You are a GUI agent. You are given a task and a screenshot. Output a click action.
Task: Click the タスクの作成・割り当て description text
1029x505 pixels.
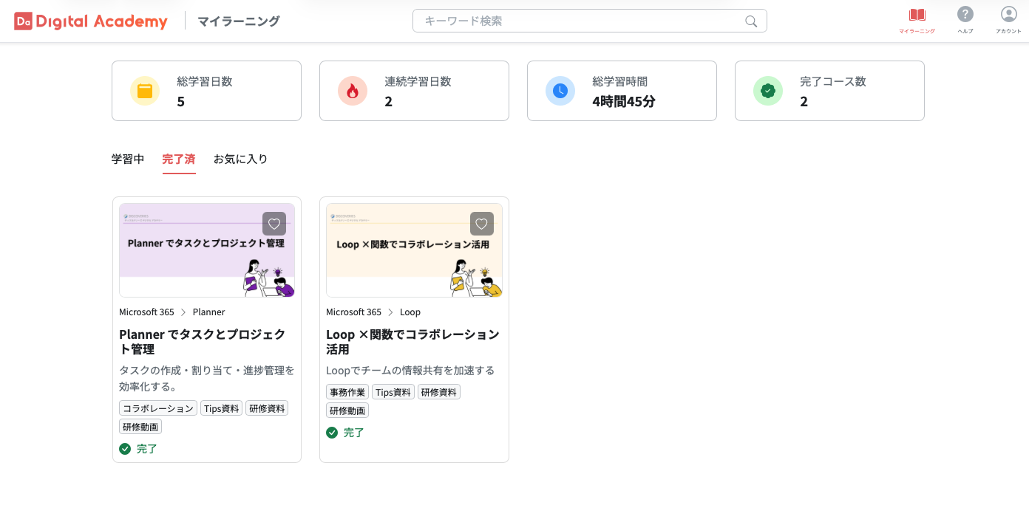click(207, 378)
